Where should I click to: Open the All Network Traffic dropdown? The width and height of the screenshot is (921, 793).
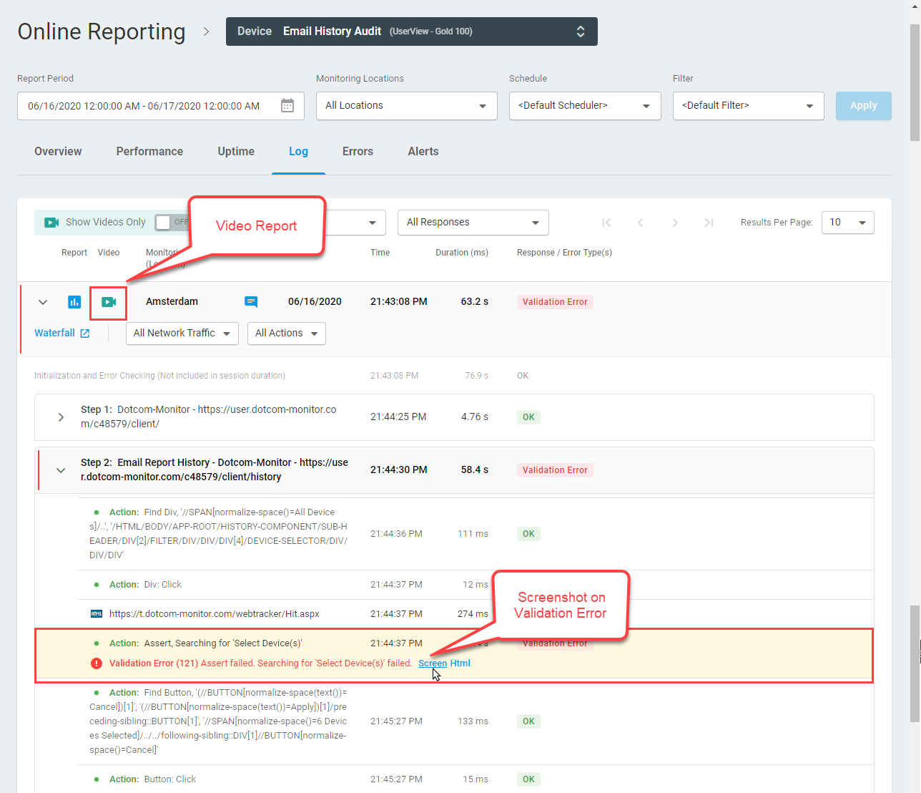pyautogui.click(x=182, y=334)
